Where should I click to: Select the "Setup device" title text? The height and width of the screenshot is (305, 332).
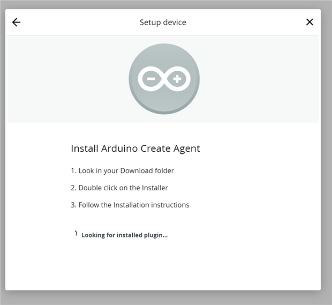tap(163, 23)
